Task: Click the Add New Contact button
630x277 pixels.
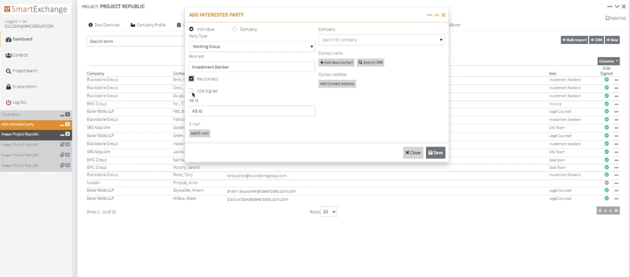Action: [336, 63]
